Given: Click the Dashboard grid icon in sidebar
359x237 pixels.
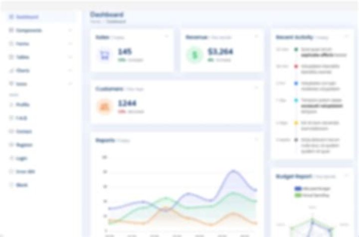Looking at the screenshot, I should [x=11, y=17].
